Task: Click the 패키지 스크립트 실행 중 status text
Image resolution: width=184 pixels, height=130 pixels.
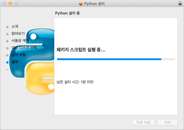Action: coord(81,50)
